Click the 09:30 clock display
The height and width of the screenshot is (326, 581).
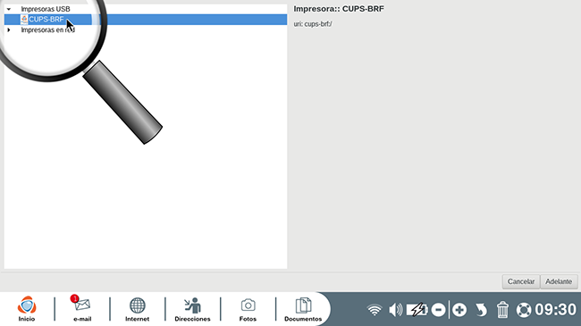click(555, 310)
